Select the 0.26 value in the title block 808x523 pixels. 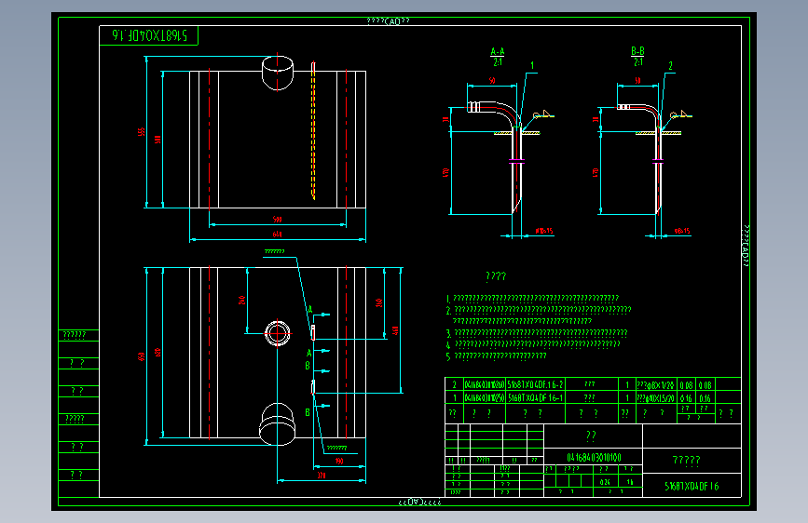[x=605, y=482]
